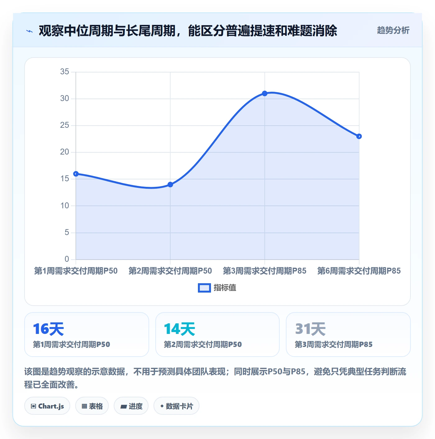
Task: Open the 31天 metric card
Action: pyautogui.click(x=348, y=335)
